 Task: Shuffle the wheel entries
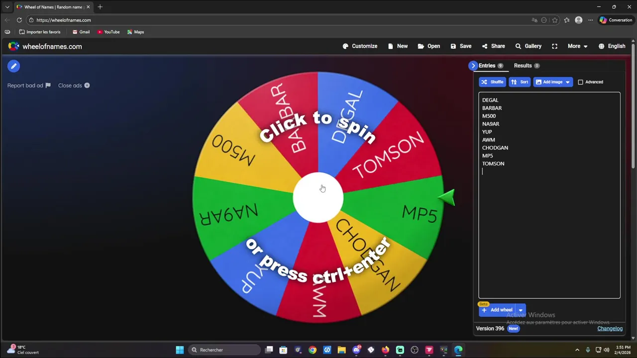tap(492, 82)
